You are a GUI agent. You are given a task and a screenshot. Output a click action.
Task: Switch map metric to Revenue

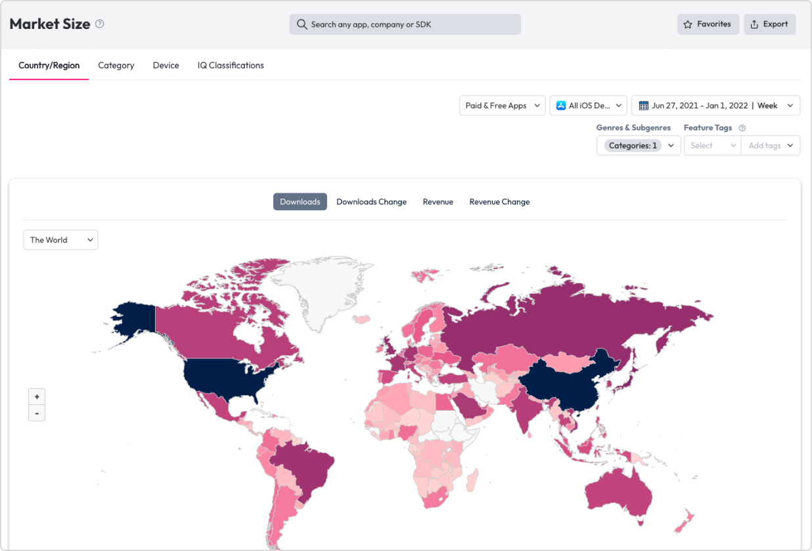438,202
